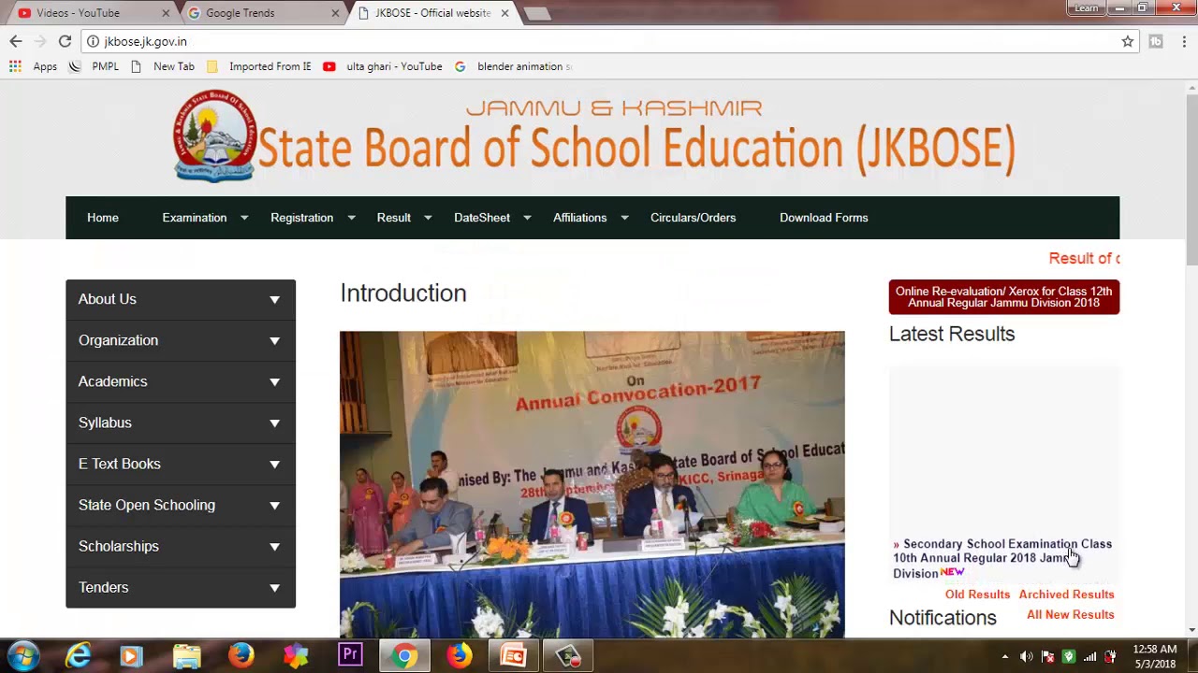Expand the Tenders sidebar section
Viewport: 1198px width, 673px height.
click(x=181, y=587)
